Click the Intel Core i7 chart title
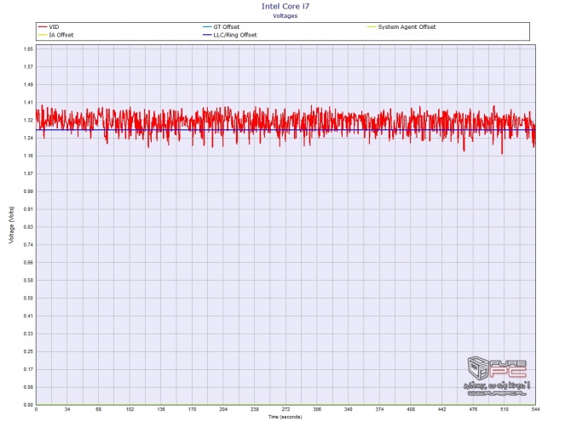 285,6
